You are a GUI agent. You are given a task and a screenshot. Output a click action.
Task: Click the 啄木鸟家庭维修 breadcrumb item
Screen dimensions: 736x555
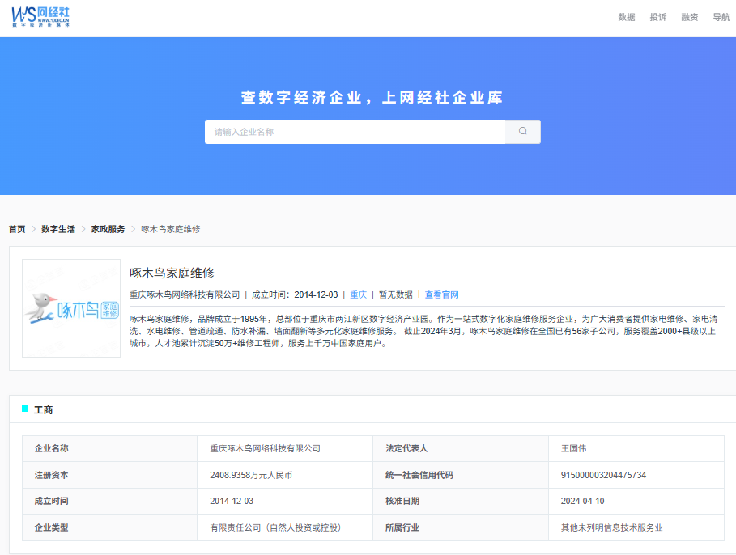171,229
